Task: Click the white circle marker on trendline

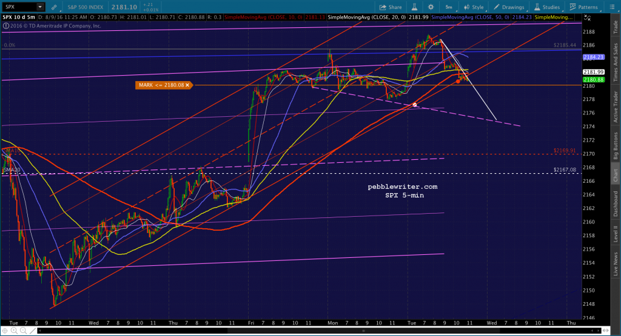Action: coord(415,105)
